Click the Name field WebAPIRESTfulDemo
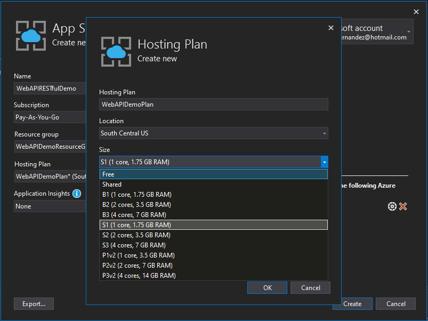This screenshot has height=321, width=428. click(x=50, y=89)
